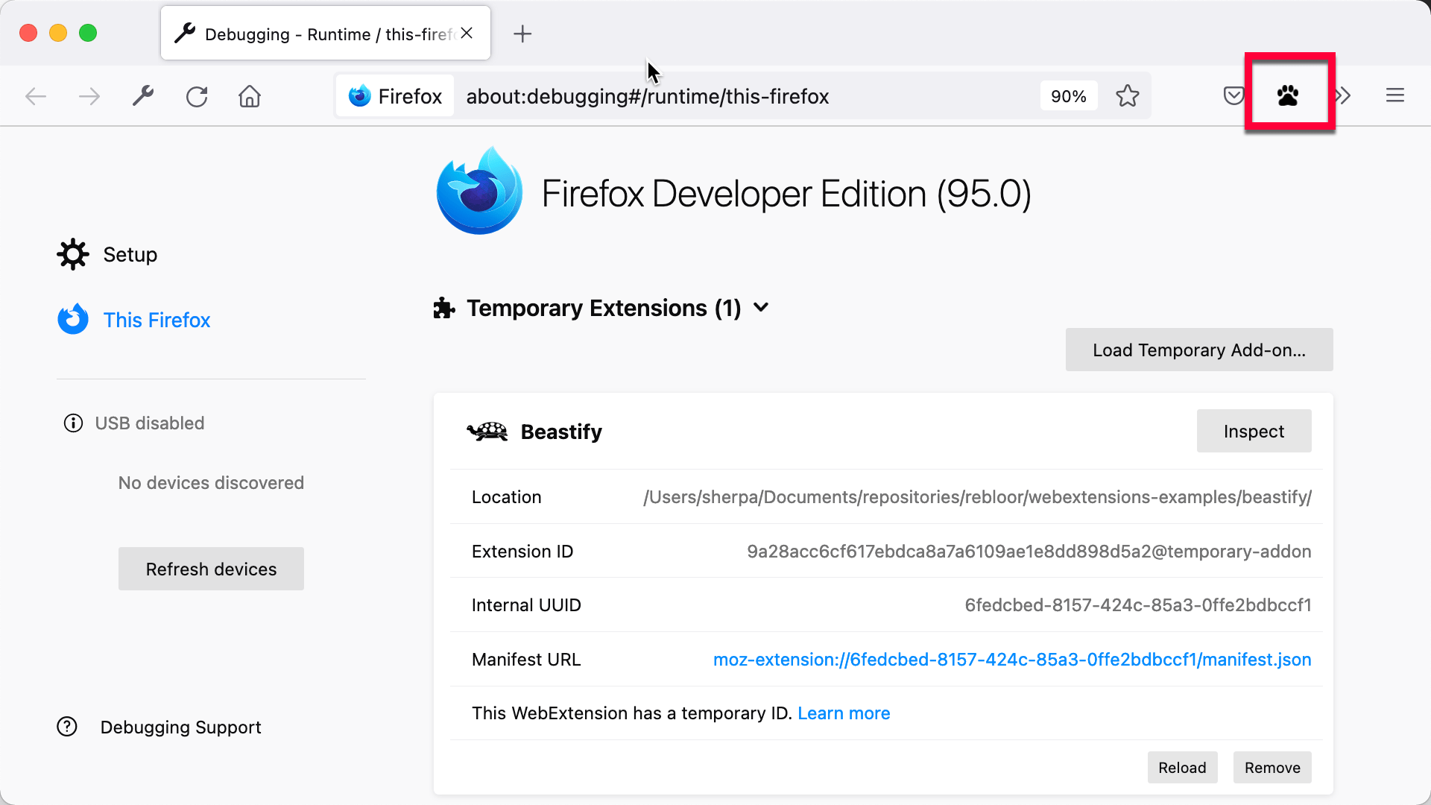This screenshot has height=805, width=1431.
Task: Open the Manifest URL link
Action: click(x=1011, y=659)
